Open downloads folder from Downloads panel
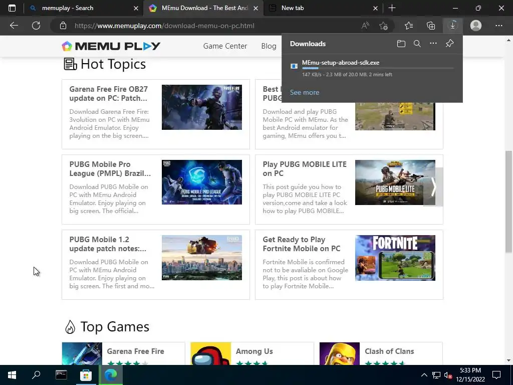 click(x=401, y=44)
